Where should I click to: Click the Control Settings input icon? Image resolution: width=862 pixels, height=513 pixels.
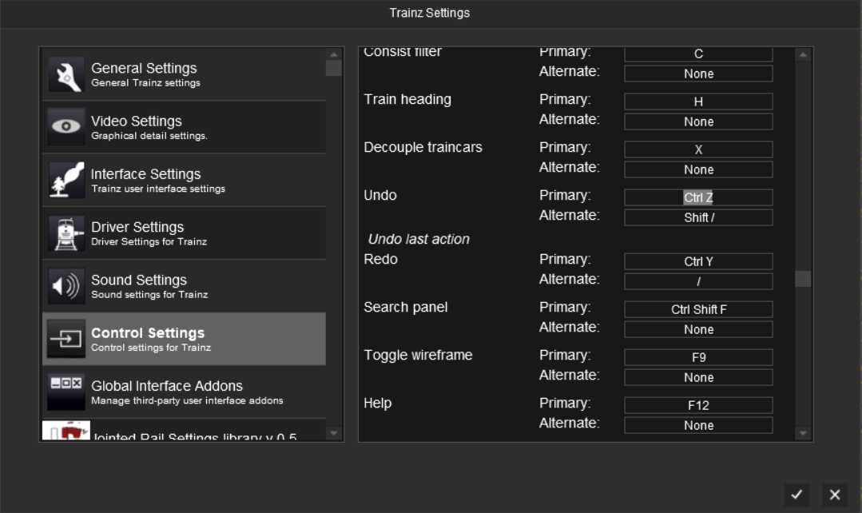[x=66, y=340]
